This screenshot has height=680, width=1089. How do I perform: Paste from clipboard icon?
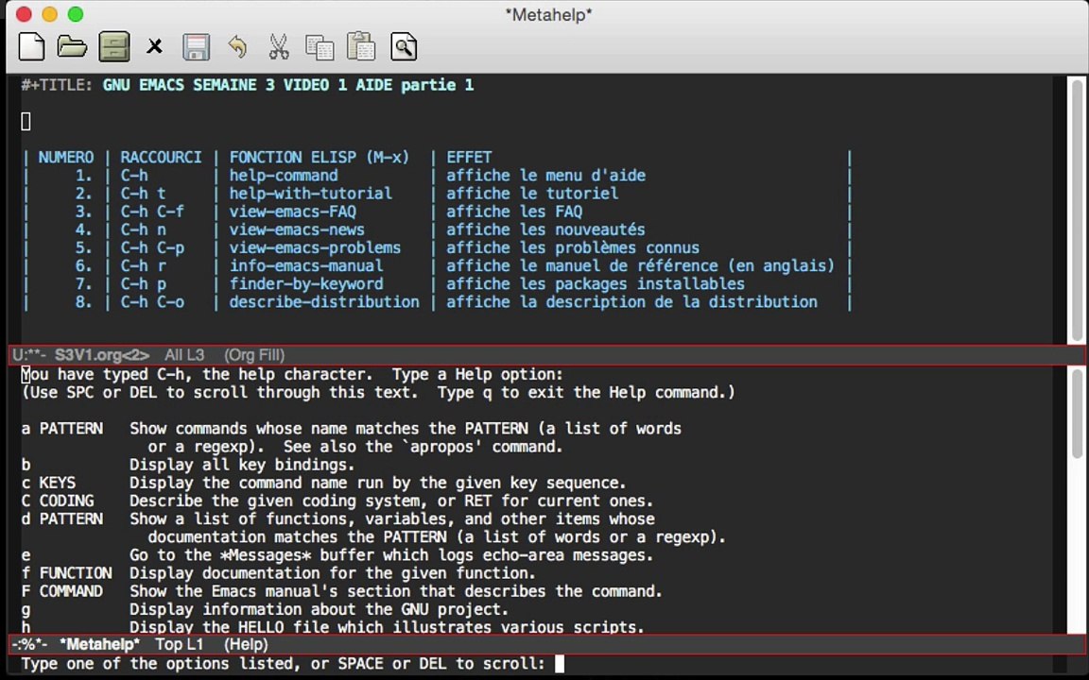361,47
